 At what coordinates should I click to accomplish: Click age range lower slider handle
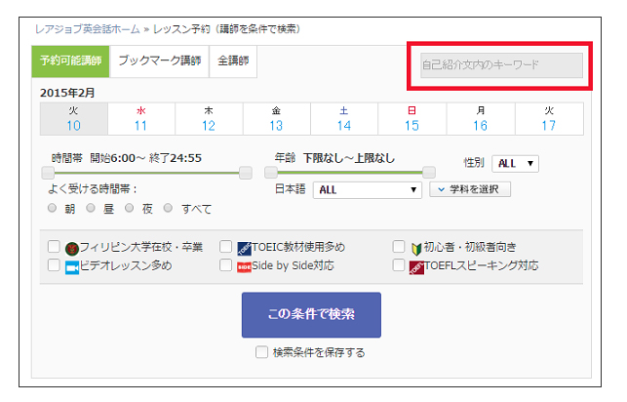click(271, 173)
